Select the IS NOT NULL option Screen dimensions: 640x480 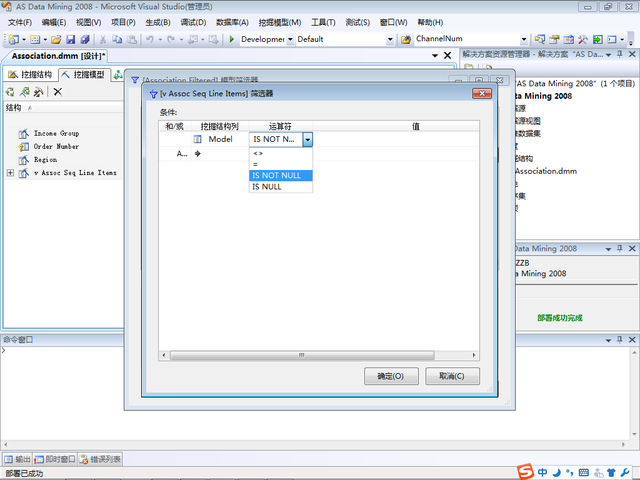[281, 176]
